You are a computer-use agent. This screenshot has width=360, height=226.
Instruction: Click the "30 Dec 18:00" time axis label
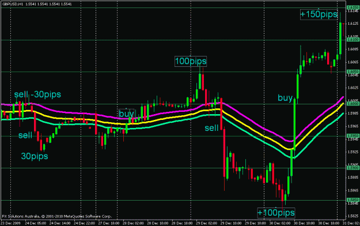click(x=328, y=223)
